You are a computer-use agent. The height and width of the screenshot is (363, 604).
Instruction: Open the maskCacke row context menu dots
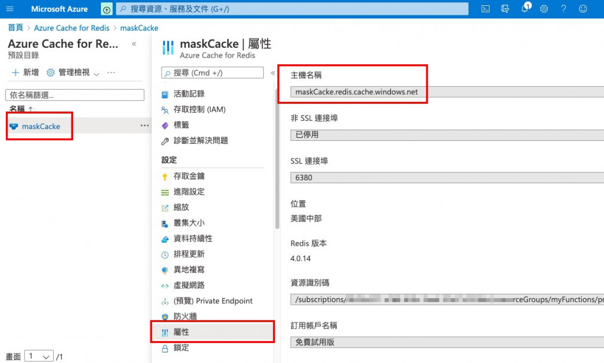click(x=145, y=126)
